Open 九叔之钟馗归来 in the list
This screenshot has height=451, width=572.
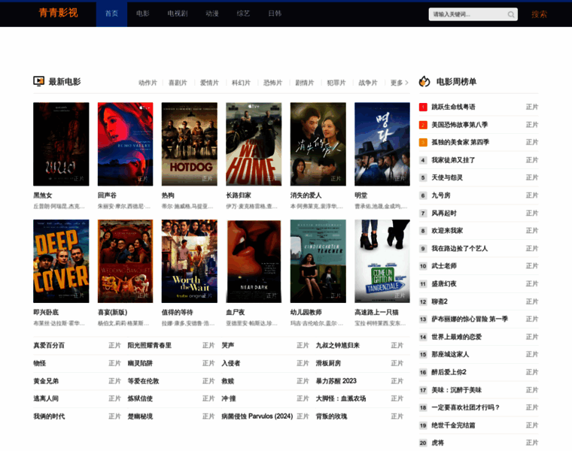click(x=338, y=345)
